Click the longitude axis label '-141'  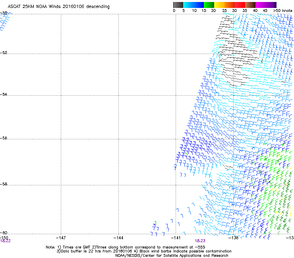click(x=176, y=238)
